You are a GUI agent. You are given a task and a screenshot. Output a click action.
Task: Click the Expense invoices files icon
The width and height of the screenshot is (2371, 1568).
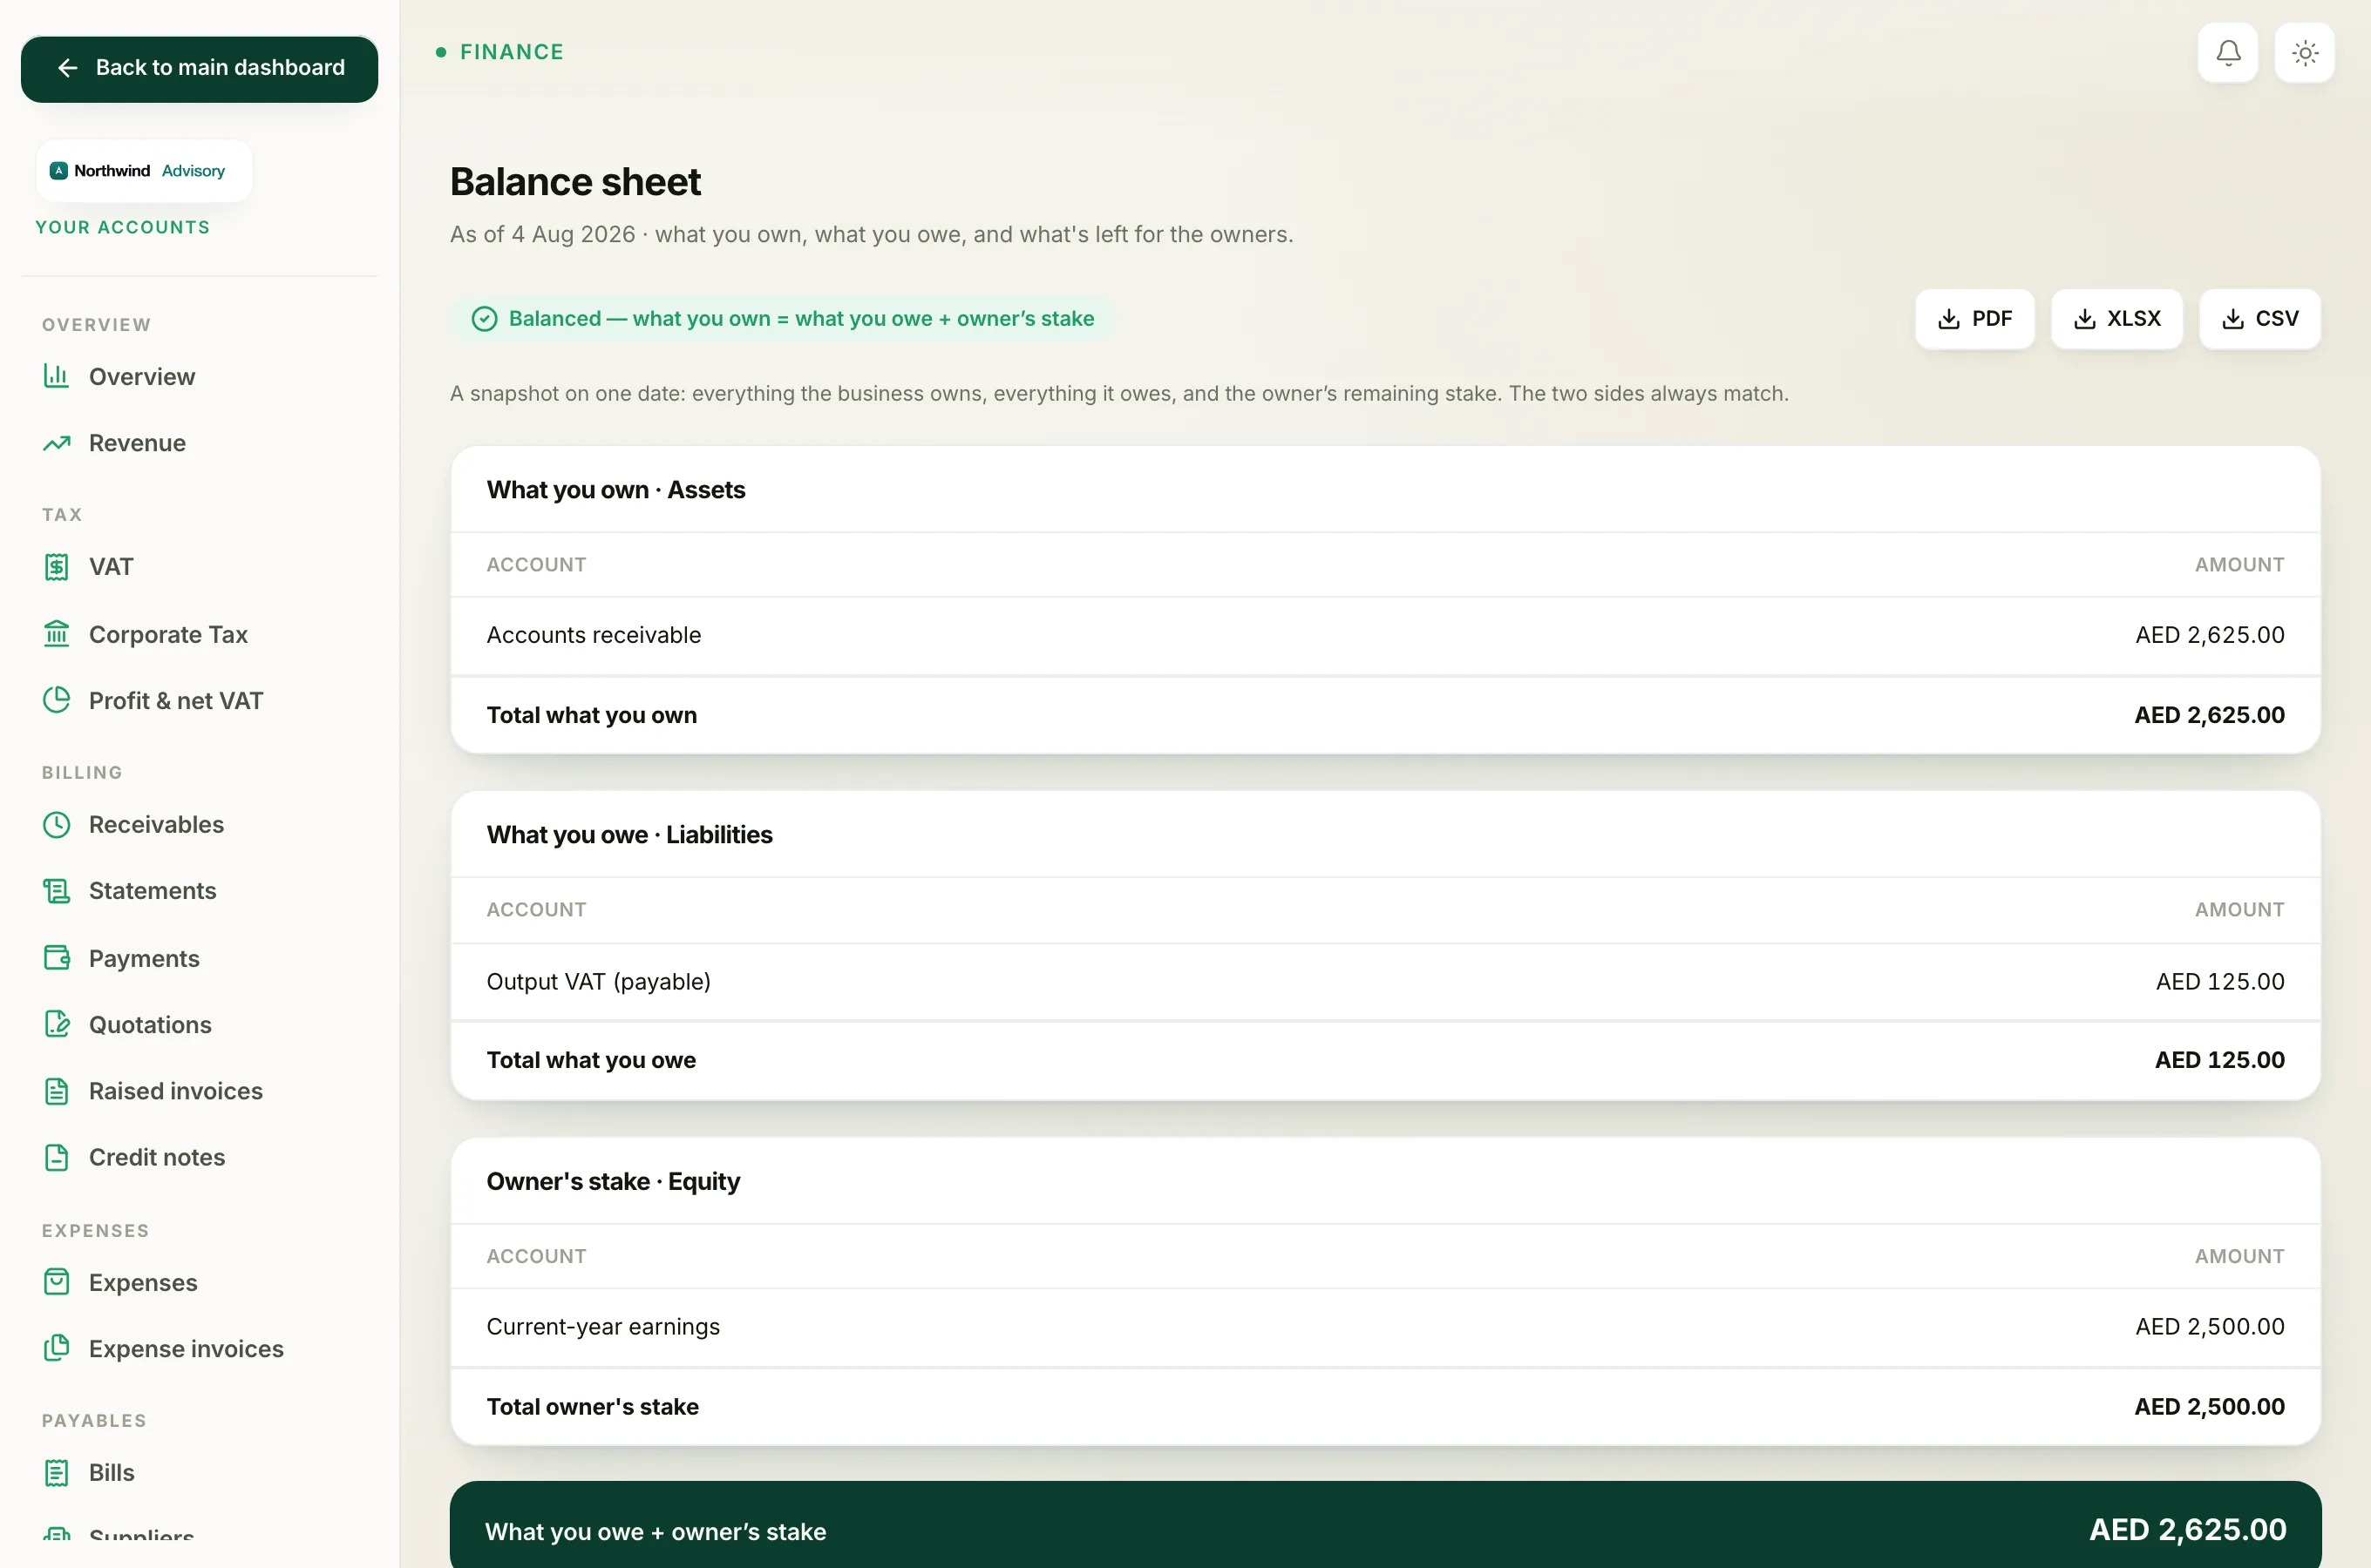[x=56, y=1348]
